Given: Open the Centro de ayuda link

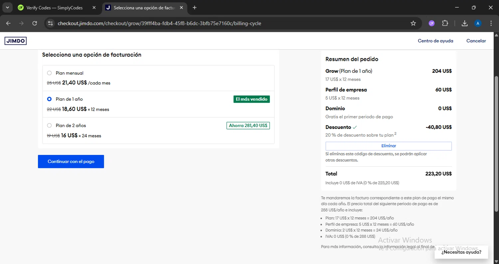Looking at the screenshot, I should [x=435, y=41].
